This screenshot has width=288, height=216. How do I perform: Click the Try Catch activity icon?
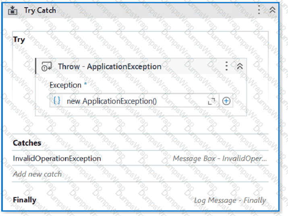point(12,10)
